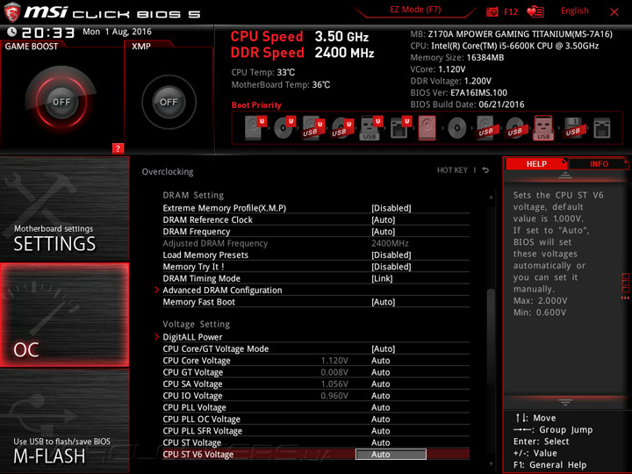Open the M-FLASH section
Image resolution: width=632 pixels, height=474 pixels.
pos(64,420)
